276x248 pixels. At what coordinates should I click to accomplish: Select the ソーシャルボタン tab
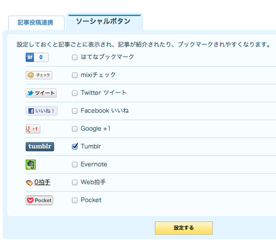[x=105, y=21]
